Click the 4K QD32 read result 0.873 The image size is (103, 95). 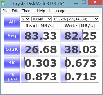tap(40, 76)
